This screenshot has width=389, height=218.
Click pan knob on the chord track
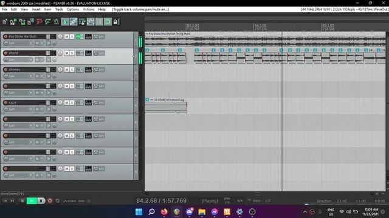click(x=60, y=53)
